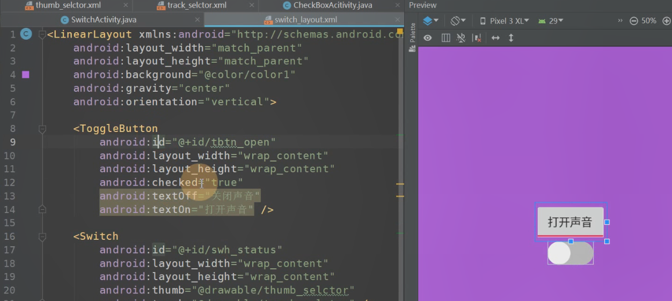Click inside "@+id/tbtn_open" value on line 9

[x=224, y=142]
